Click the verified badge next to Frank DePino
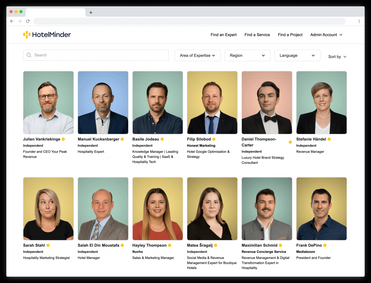Viewport: 371px width, 283px height. [x=325, y=245]
